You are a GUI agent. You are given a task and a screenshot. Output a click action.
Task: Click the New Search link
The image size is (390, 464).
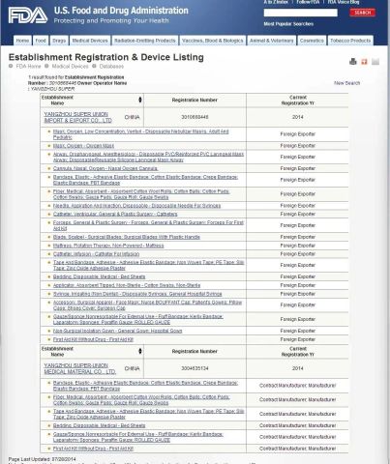click(x=346, y=83)
